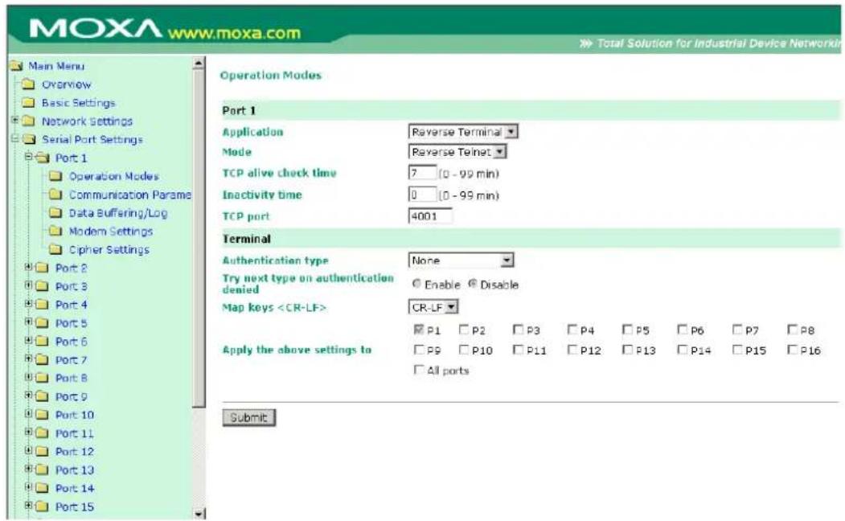Image resolution: width=845 pixels, height=521 pixels.
Task: Click the TCP port input field
Action: click(430, 216)
